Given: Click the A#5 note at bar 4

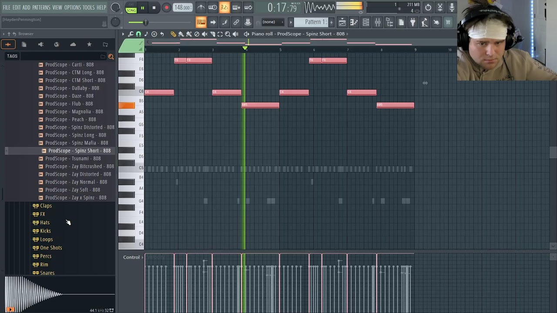Looking at the screenshot, I should coord(260,105).
